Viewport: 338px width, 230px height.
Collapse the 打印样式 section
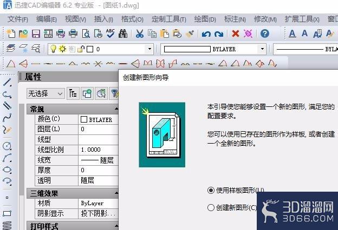[116, 226]
